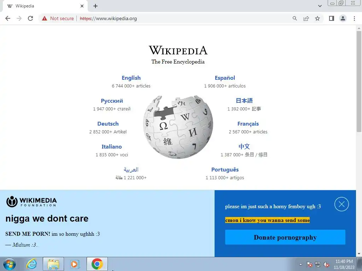
Task: Open Windows Media Player from taskbar
Action: pos(75,264)
